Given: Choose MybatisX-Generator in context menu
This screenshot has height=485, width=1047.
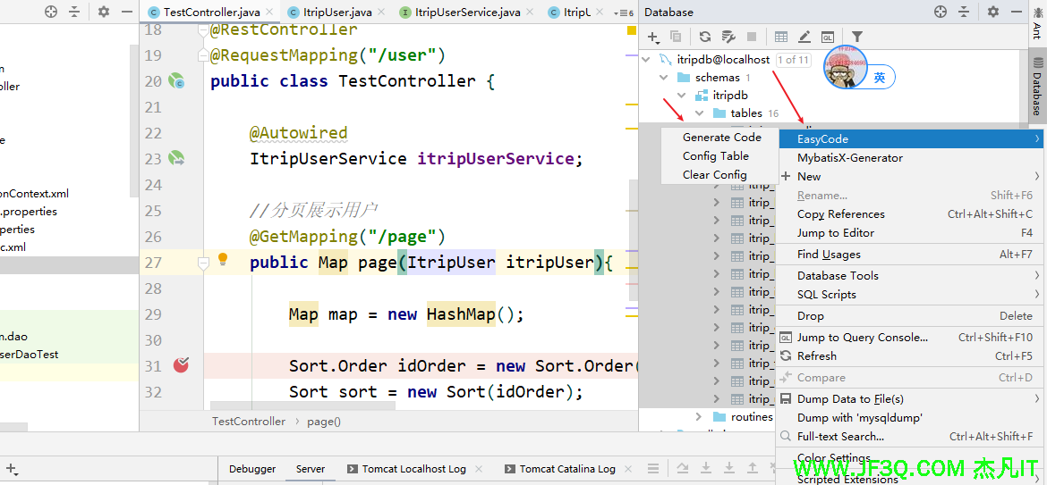Looking at the screenshot, I should point(849,158).
